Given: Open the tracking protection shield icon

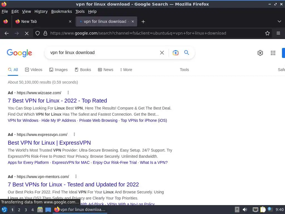Looking at the screenshot, I should (x=38, y=33).
